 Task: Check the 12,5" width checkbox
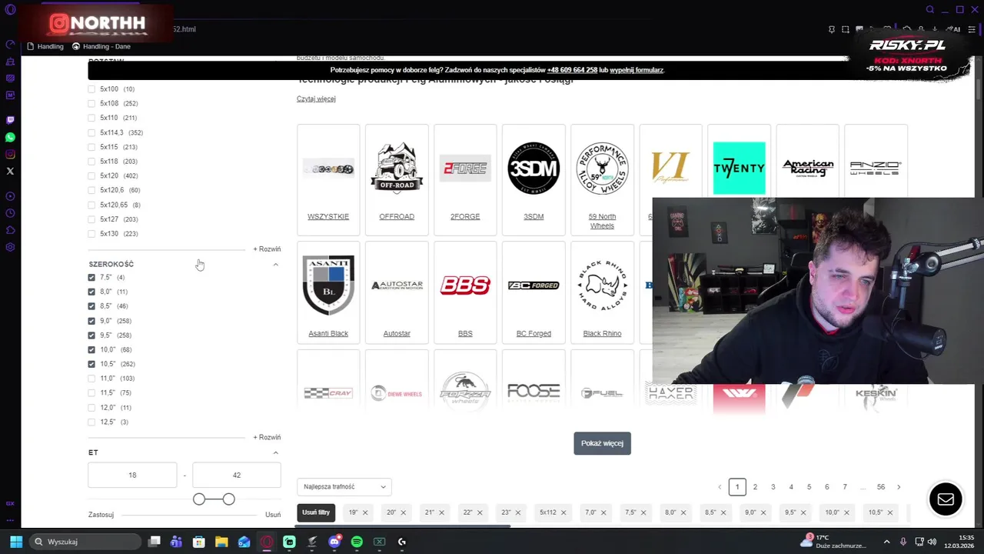91,422
